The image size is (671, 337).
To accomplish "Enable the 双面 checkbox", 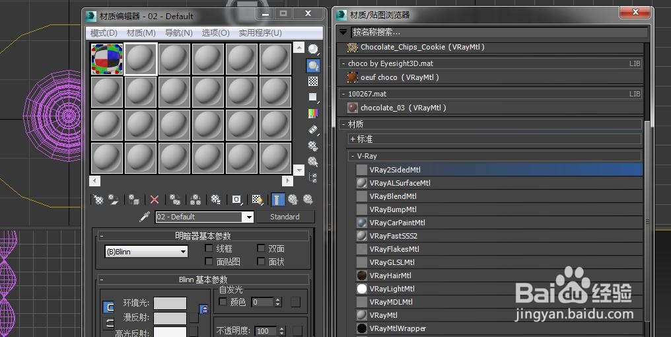I will [261, 248].
